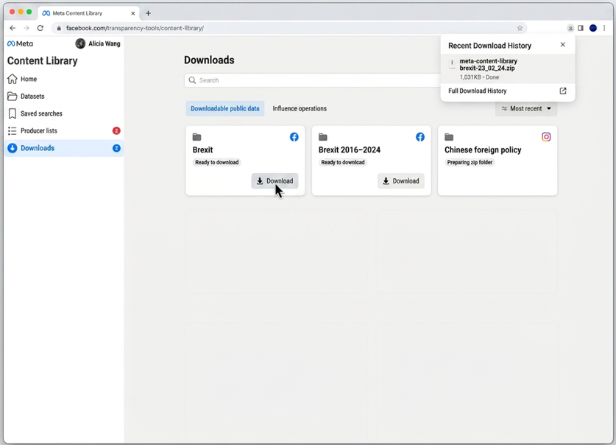Select the Meta Content Library browser tab

coord(90,13)
